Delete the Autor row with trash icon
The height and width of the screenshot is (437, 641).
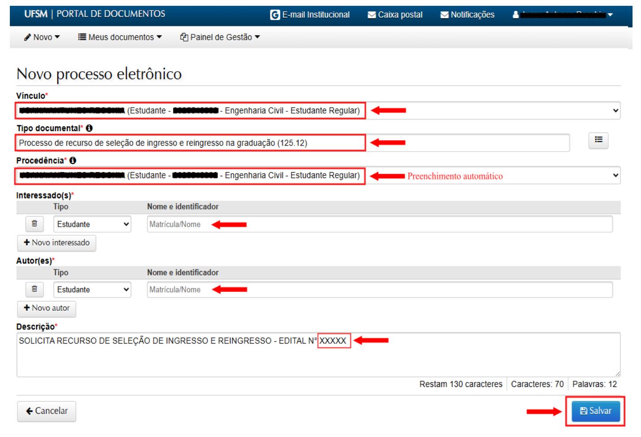point(34,289)
